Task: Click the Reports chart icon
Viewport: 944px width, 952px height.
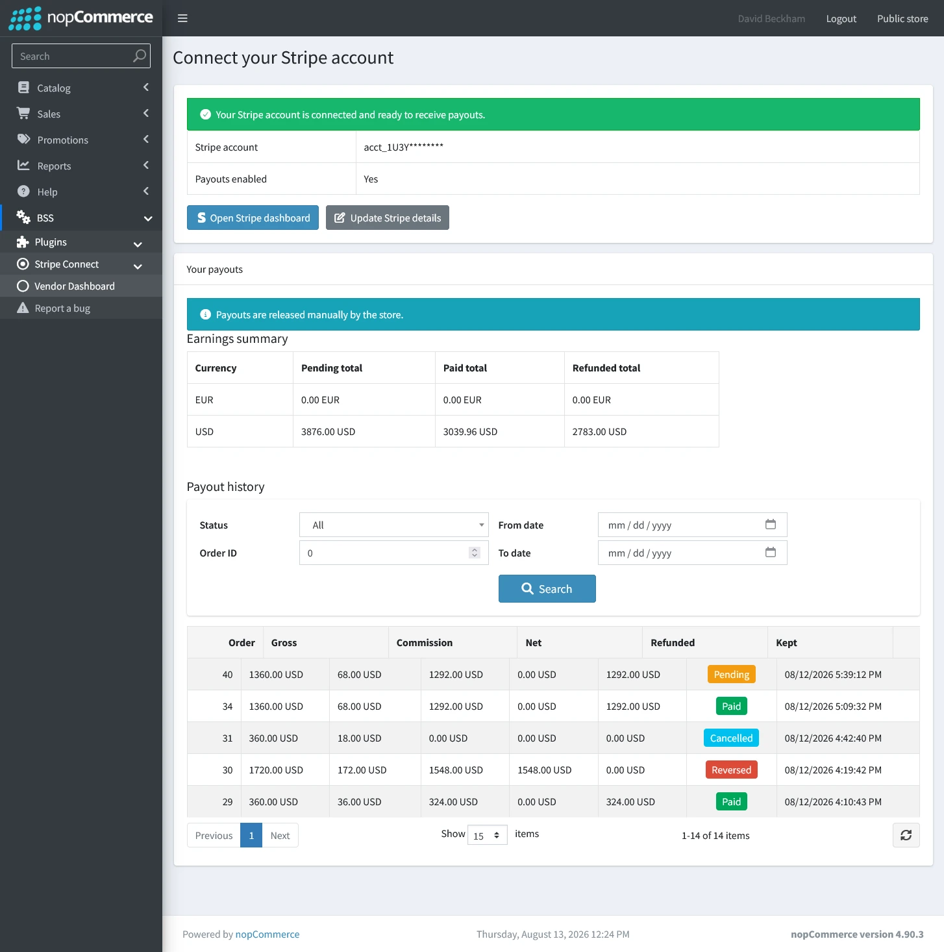Action: (x=23, y=166)
